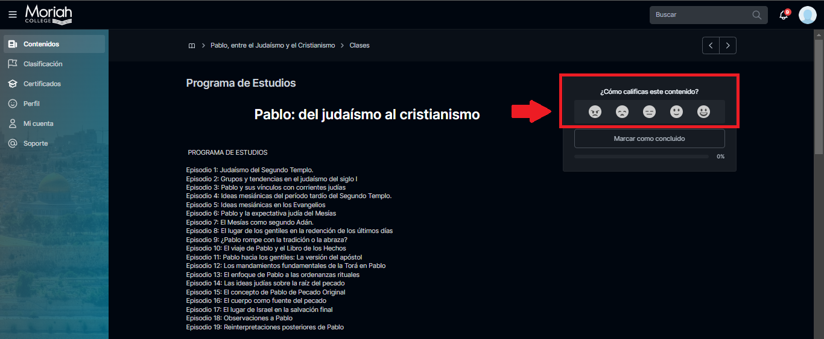Click the title Pablo: del judaísmo al cristianismo

point(367,114)
